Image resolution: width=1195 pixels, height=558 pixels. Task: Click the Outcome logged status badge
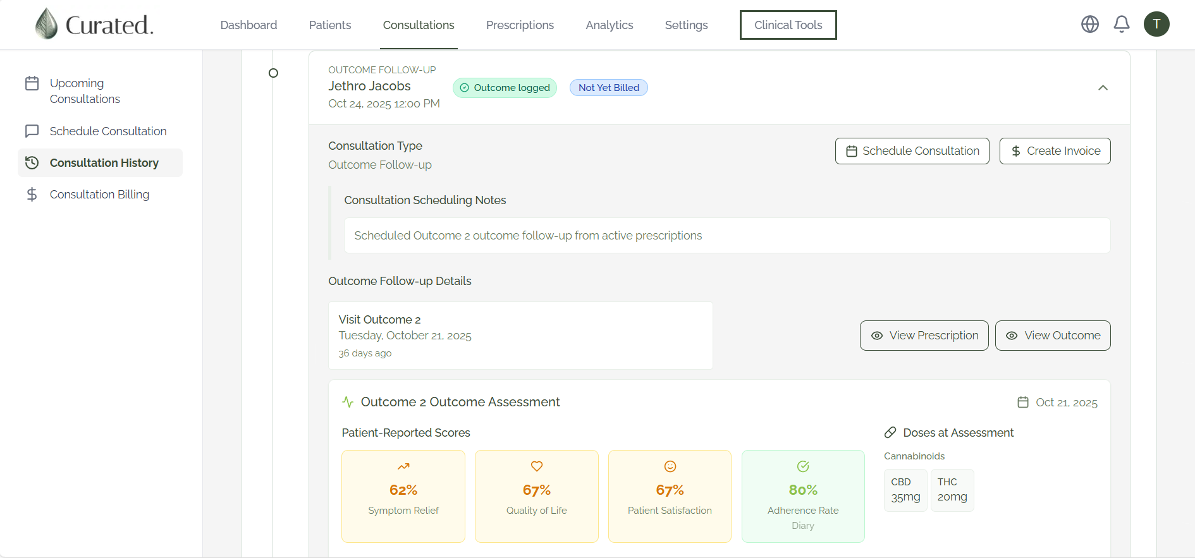pos(505,88)
